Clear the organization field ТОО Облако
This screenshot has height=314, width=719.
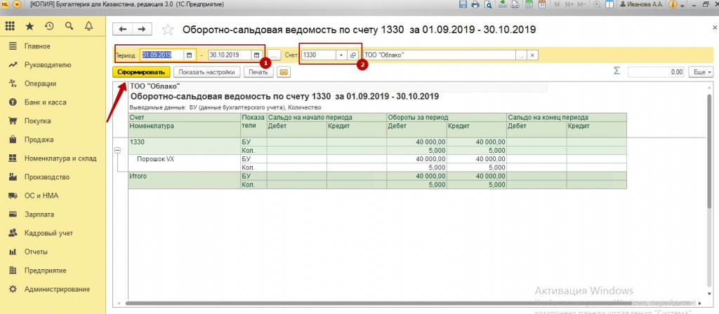[532, 55]
